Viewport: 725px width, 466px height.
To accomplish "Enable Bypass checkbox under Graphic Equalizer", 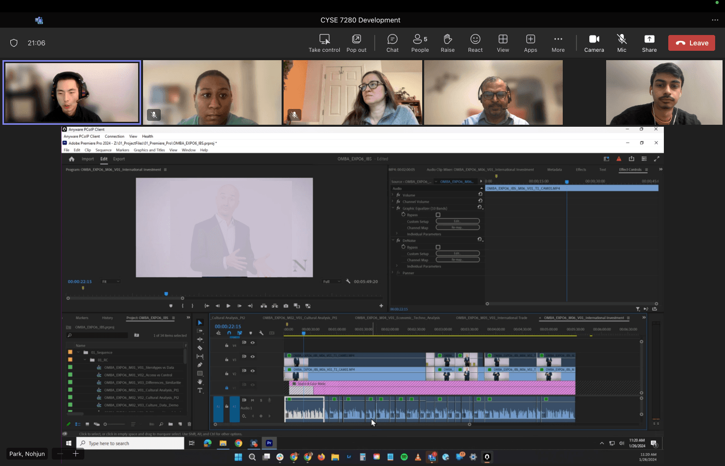I will coord(438,215).
